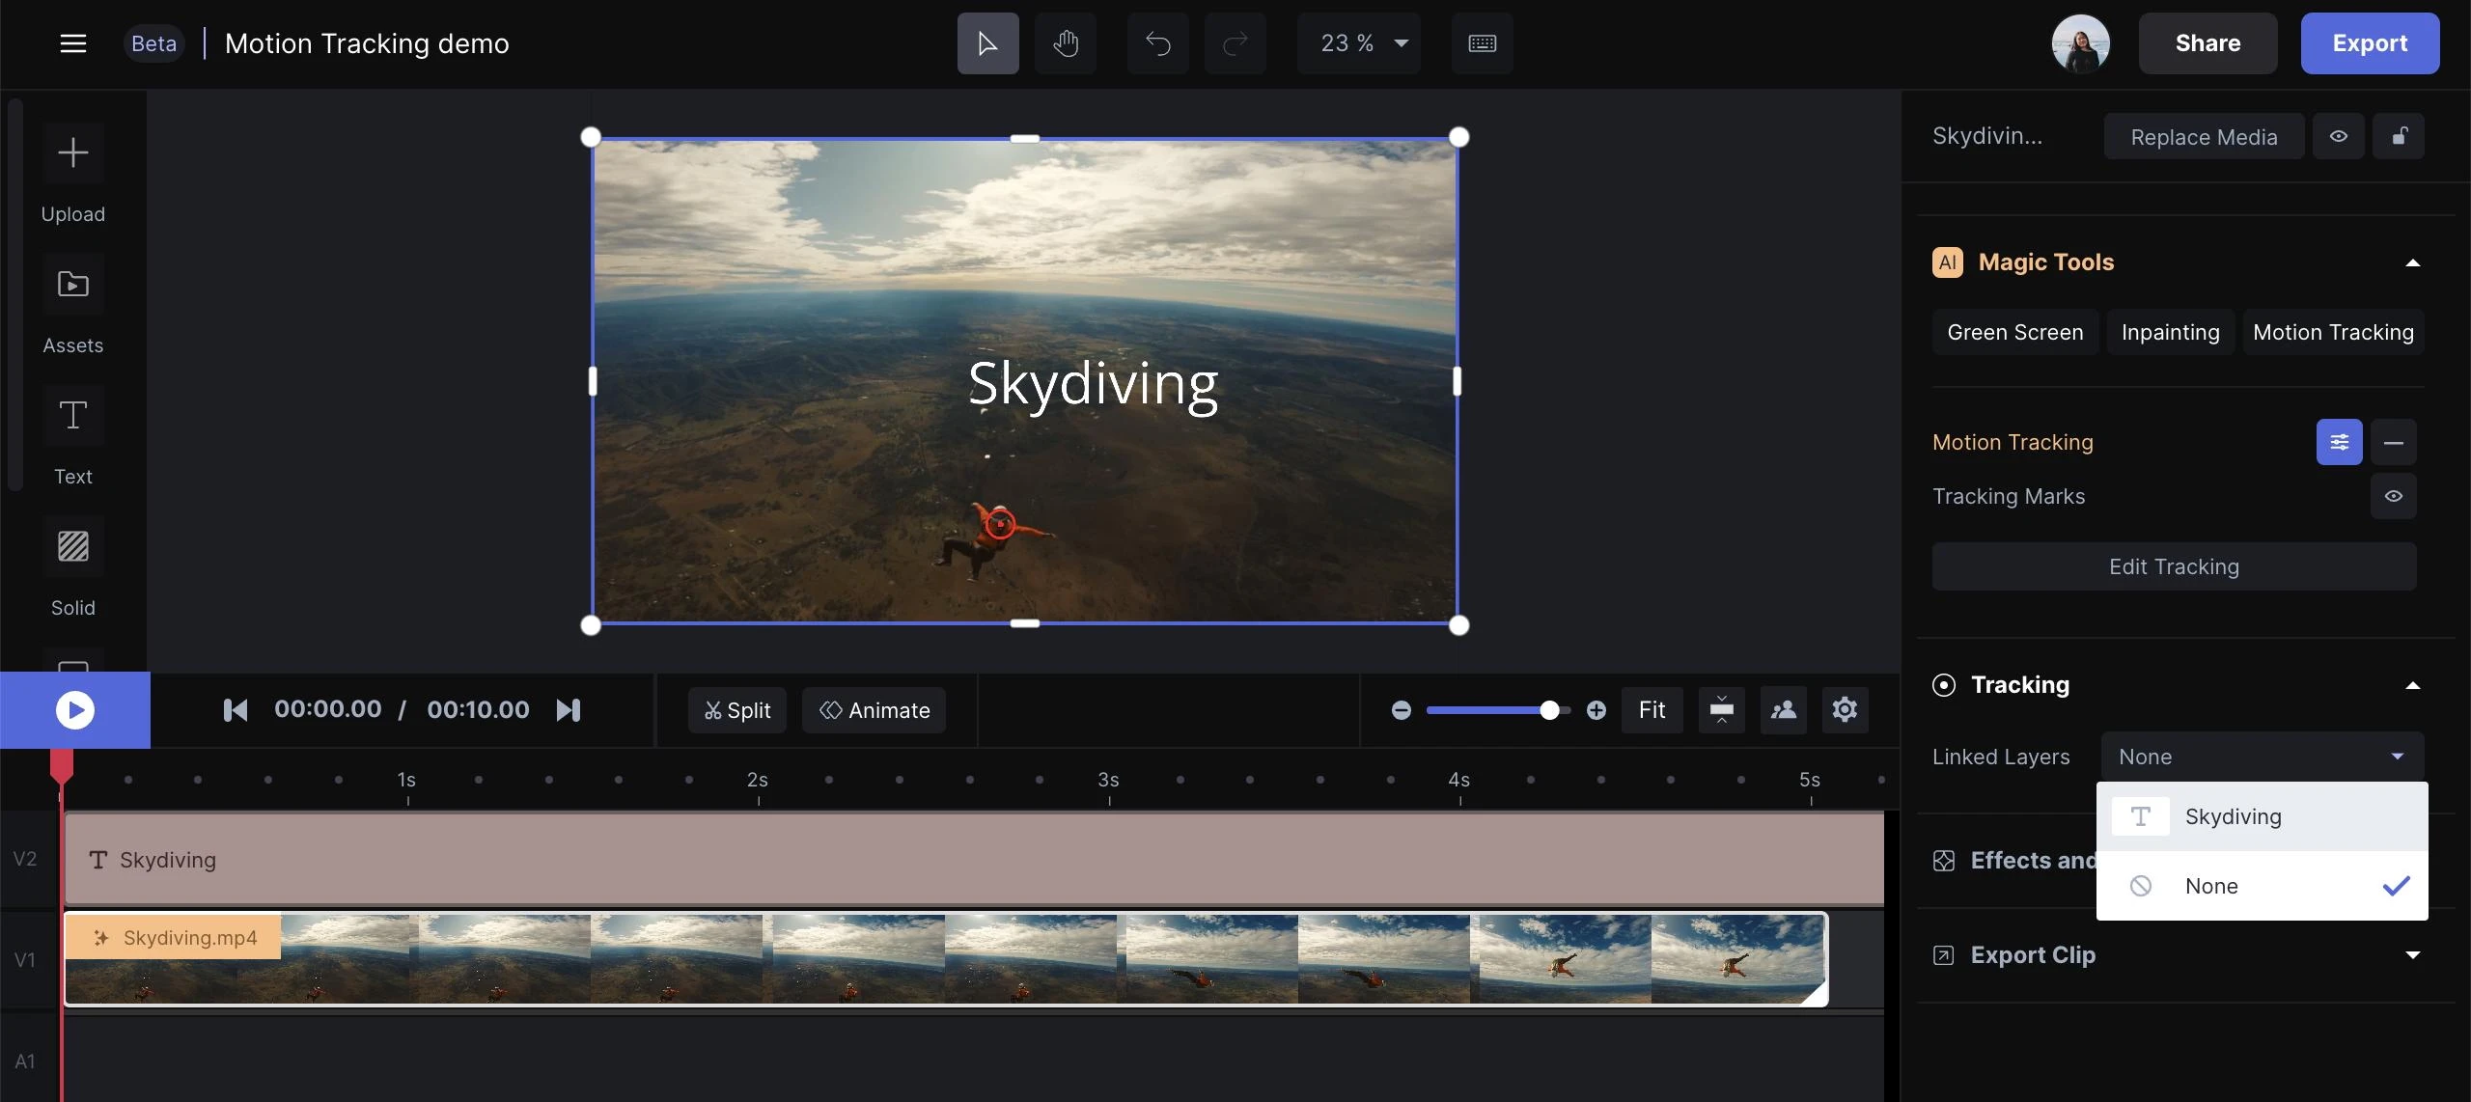Undo the last action
The height and width of the screenshot is (1102, 2471).
click(x=1157, y=43)
